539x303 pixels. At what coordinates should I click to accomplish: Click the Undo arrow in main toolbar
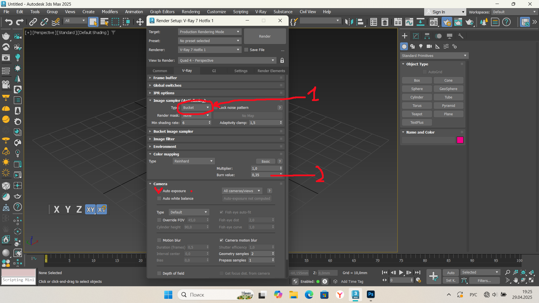(x=9, y=22)
